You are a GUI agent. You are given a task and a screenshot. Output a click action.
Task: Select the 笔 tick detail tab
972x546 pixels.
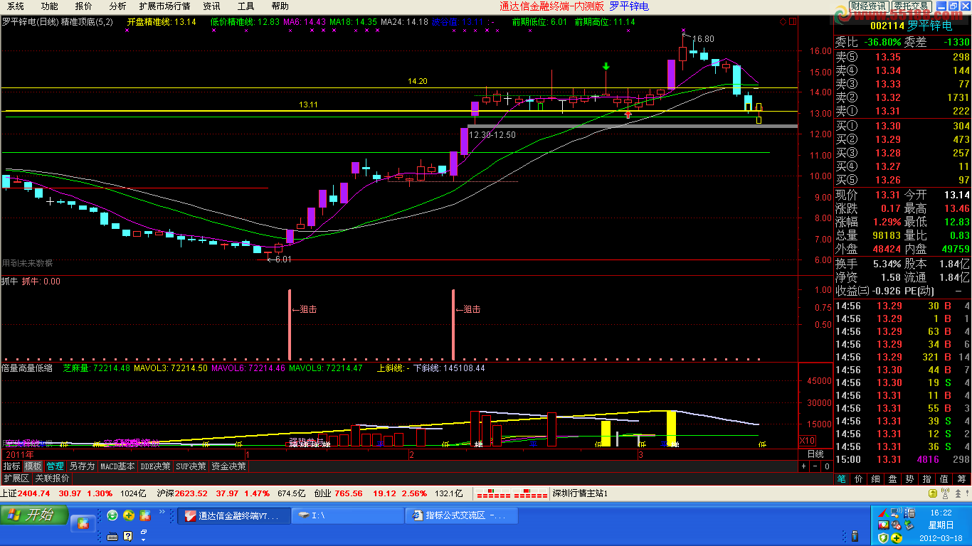click(841, 478)
